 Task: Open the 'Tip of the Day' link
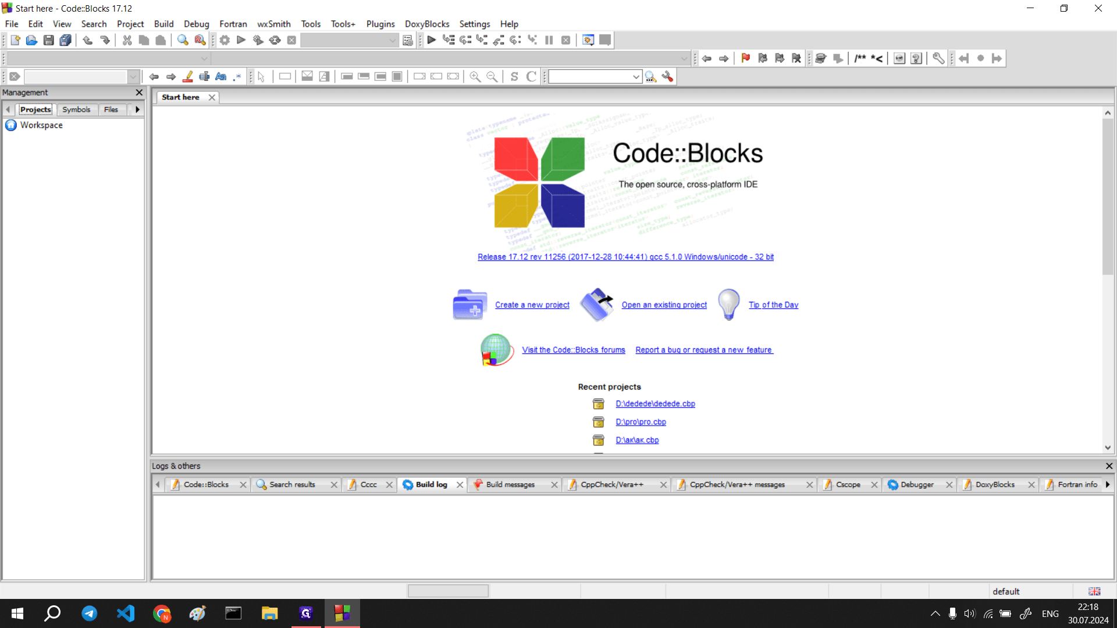point(773,305)
